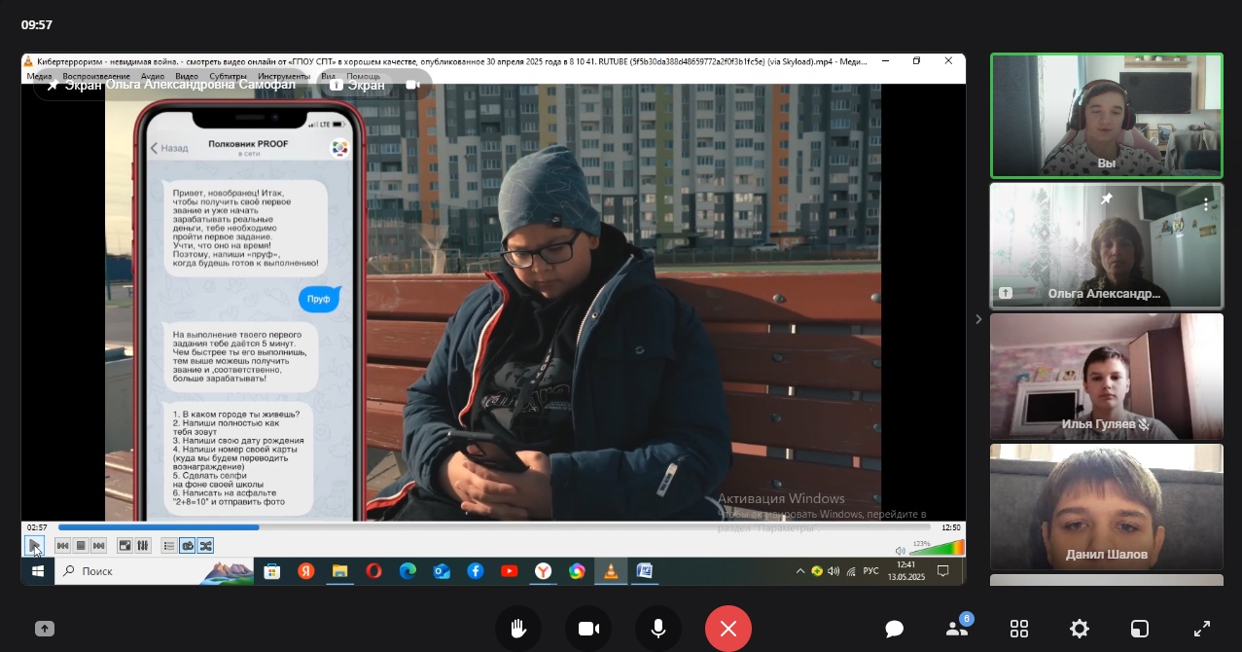Open VLC Субтитры menu

point(228,76)
